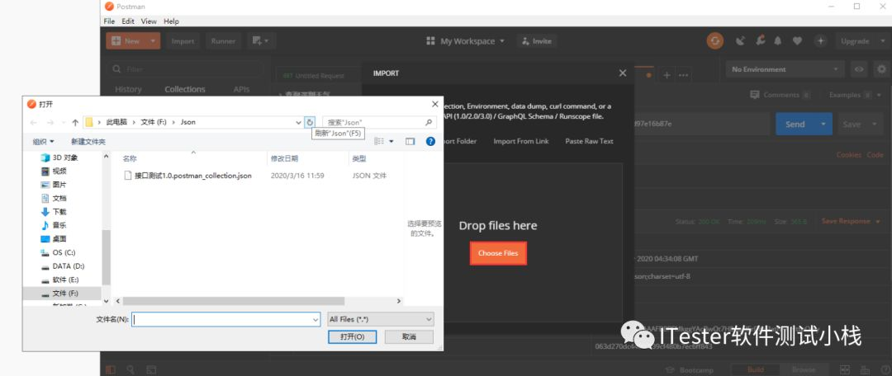
Task: Open the wrench settings icon in header
Action: tap(760, 41)
